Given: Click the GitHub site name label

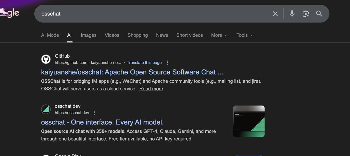Looking at the screenshot, I should 62,56.
